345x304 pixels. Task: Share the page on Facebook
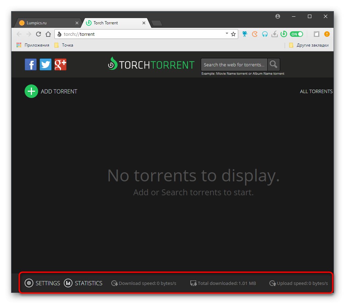tap(31, 64)
